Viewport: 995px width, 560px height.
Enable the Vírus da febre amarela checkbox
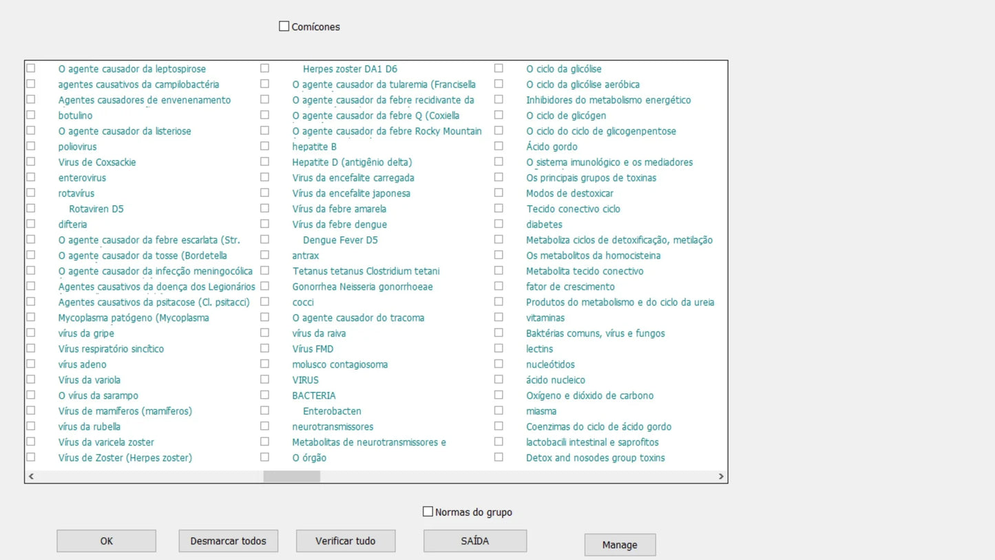point(264,208)
